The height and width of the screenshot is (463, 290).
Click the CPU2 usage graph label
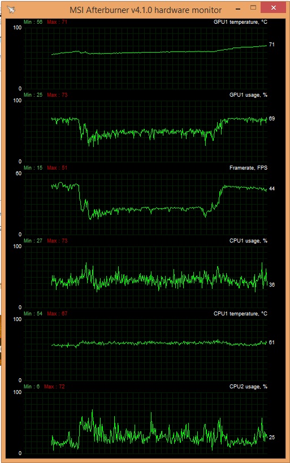[248, 387]
